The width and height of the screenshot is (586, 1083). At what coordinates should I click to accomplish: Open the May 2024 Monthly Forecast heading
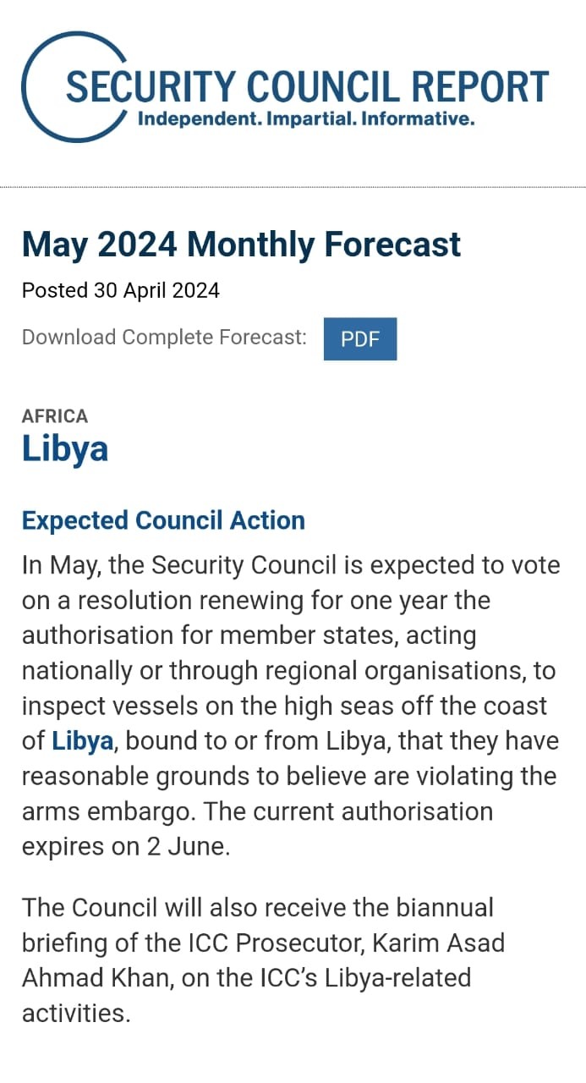241,245
